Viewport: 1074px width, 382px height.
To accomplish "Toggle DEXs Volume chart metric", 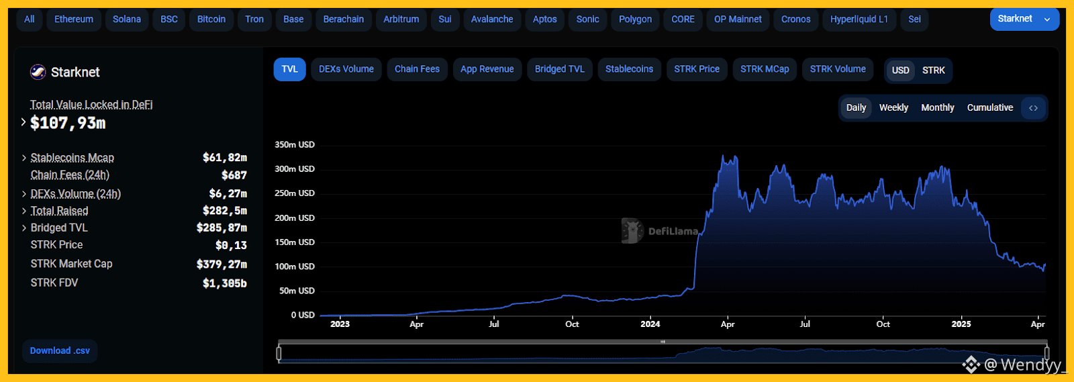I will [346, 69].
